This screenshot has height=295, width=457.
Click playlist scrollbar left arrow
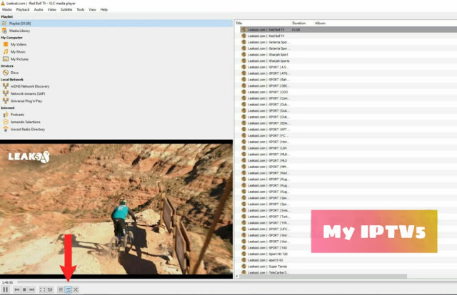(236, 276)
